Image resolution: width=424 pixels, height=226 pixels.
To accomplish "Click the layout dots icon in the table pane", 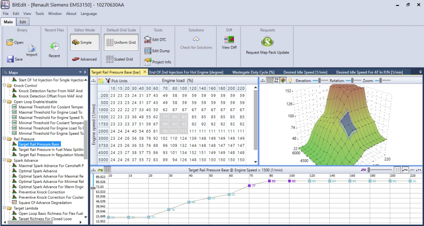I will point(94,81).
